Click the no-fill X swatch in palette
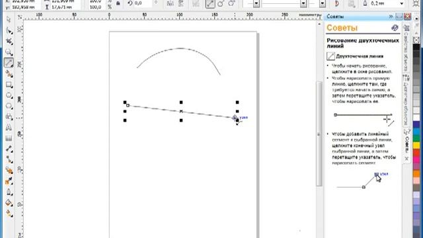Viewport: 423px width, 238px height. click(x=416, y=40)
